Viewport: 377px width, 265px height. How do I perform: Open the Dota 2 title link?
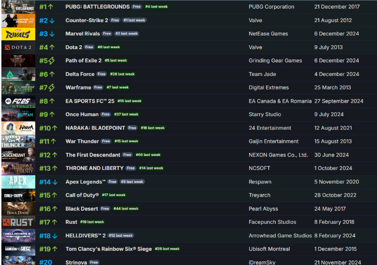coord(74,47)
